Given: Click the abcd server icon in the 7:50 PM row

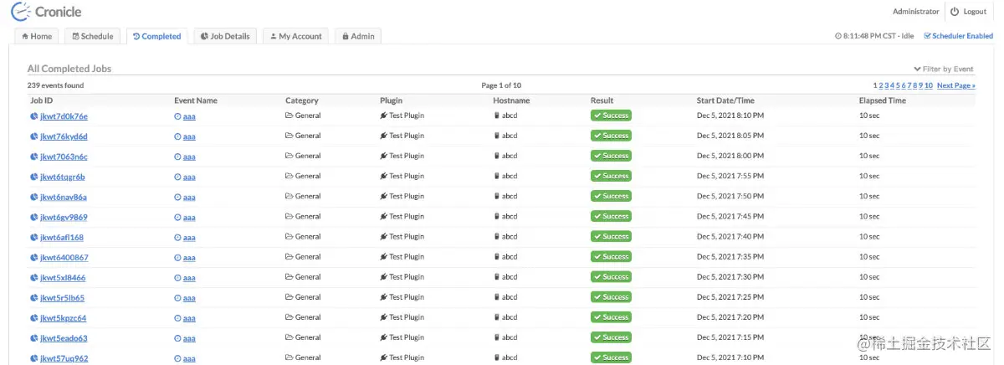Looking at the screenshot, I should click(496, 196).
